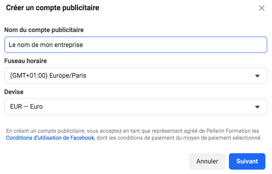The image size is (272, 174).
Task: Click on "Le nom de mon entreprise" text
Action: 46,45
